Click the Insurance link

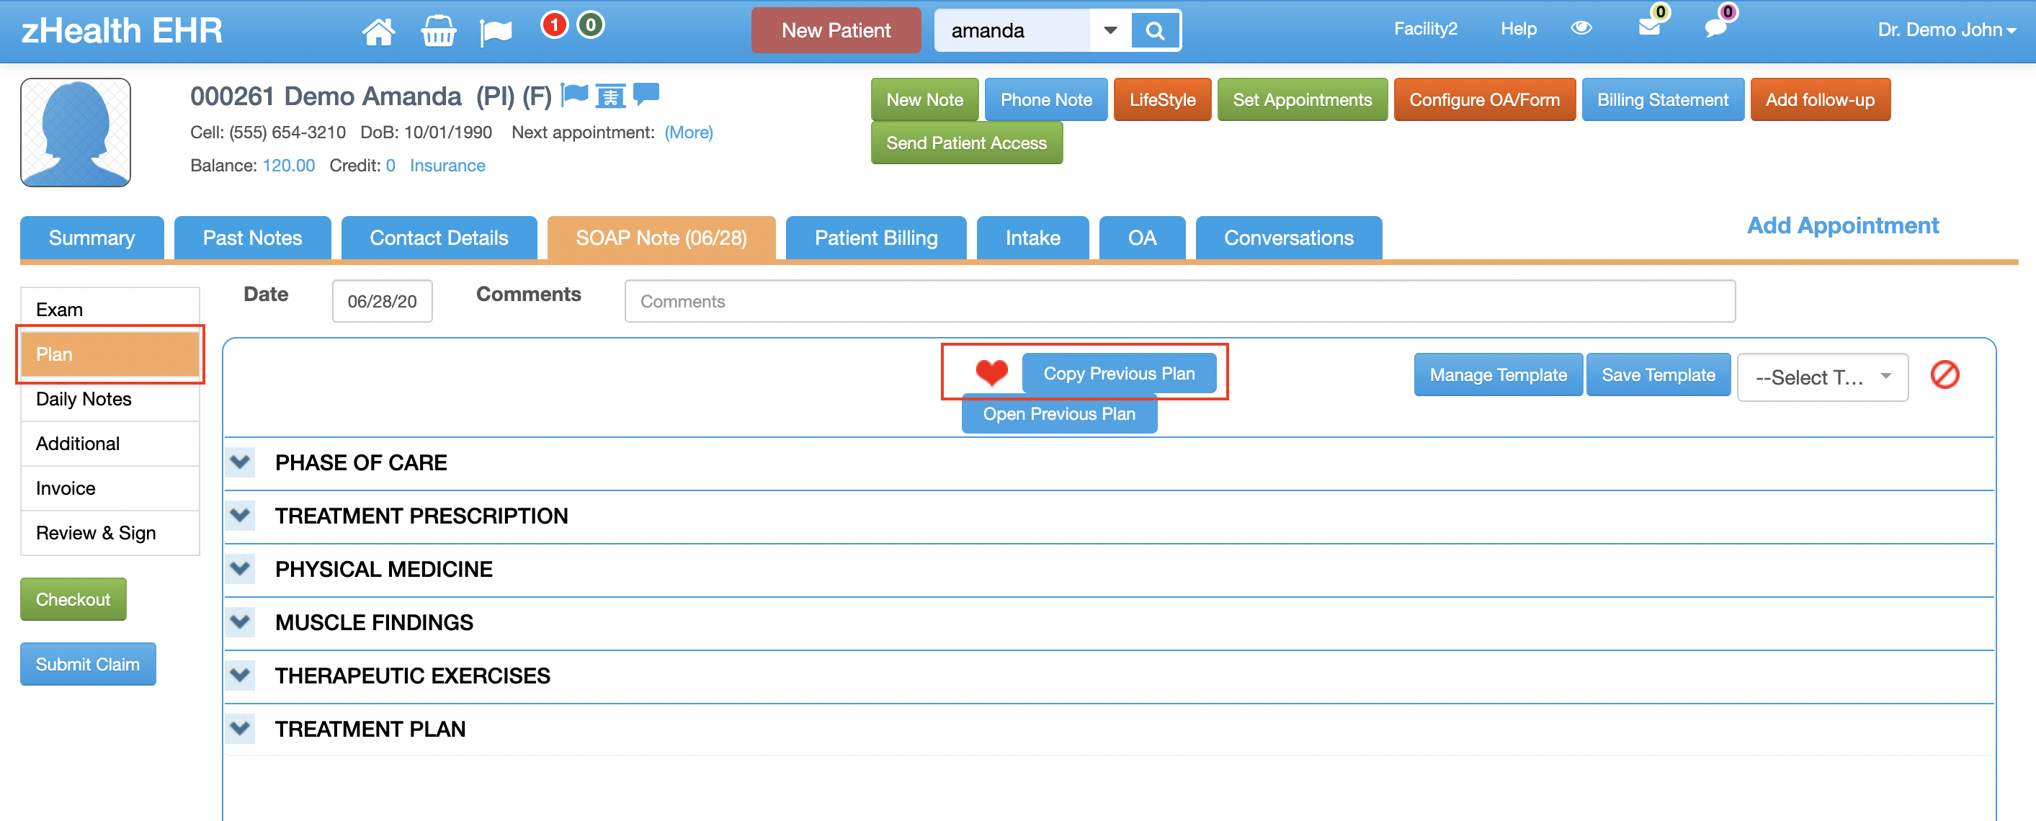pos(447,165)
